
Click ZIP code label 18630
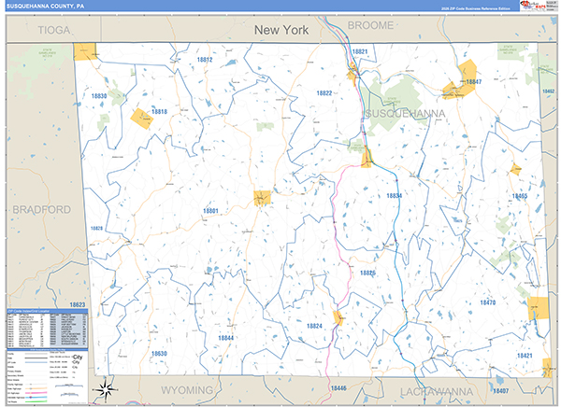point(159,354)
